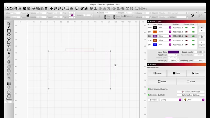This screenshot has height=118, width=210.
Task: Select the Measure ruler tool
Action: [9, 57]
